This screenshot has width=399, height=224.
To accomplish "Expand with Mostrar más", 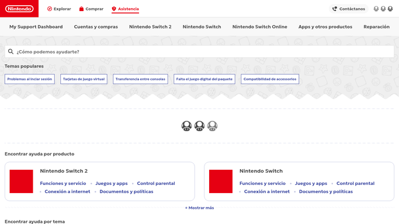I will point(200,208).
